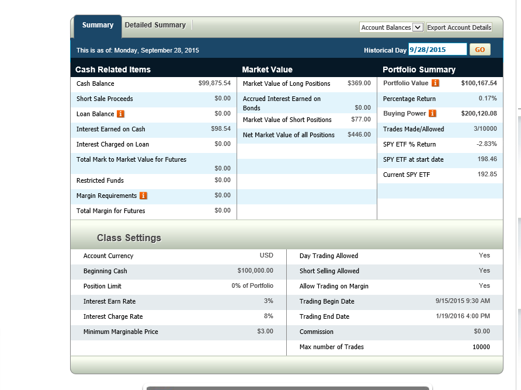Click the info icon beside Buying Power

[x=432, y=113]
